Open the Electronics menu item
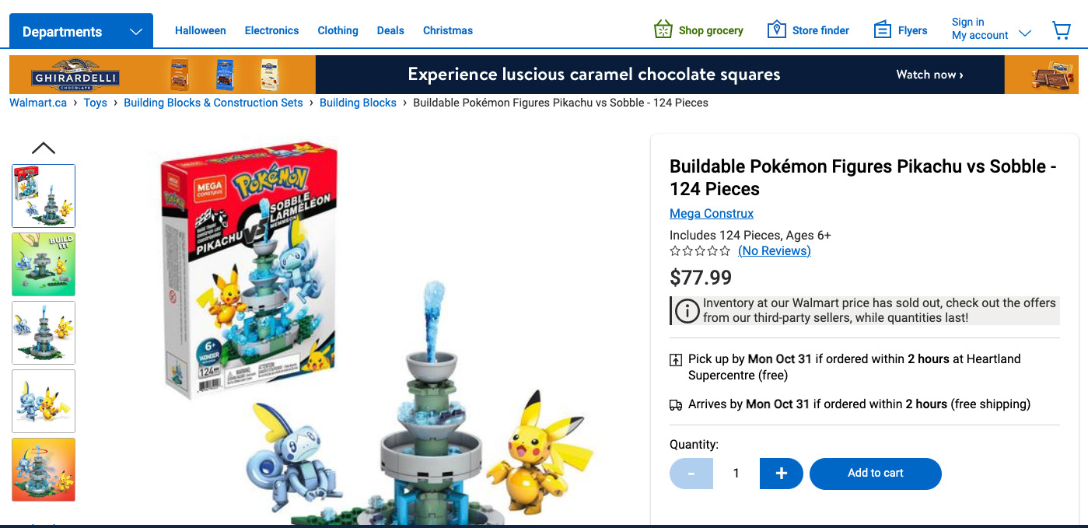1088x528 pixels. point(271,30)
